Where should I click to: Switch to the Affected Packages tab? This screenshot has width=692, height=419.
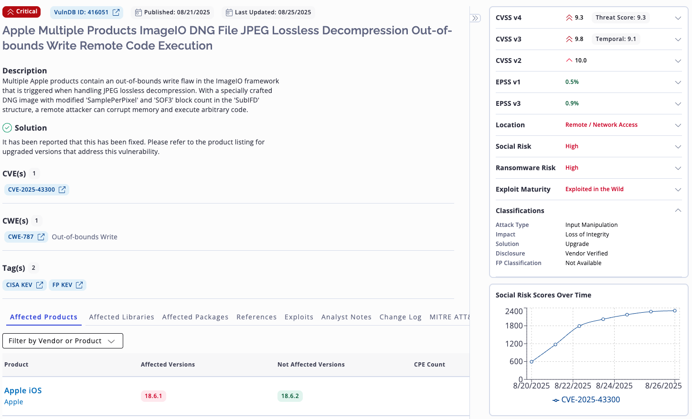point(195,317)
